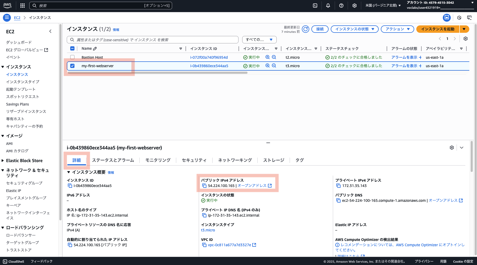Image resolution: width=477 pixels, height=265 pixels.
Task: Collapse the instance details panel chevron
Action: 462,148
